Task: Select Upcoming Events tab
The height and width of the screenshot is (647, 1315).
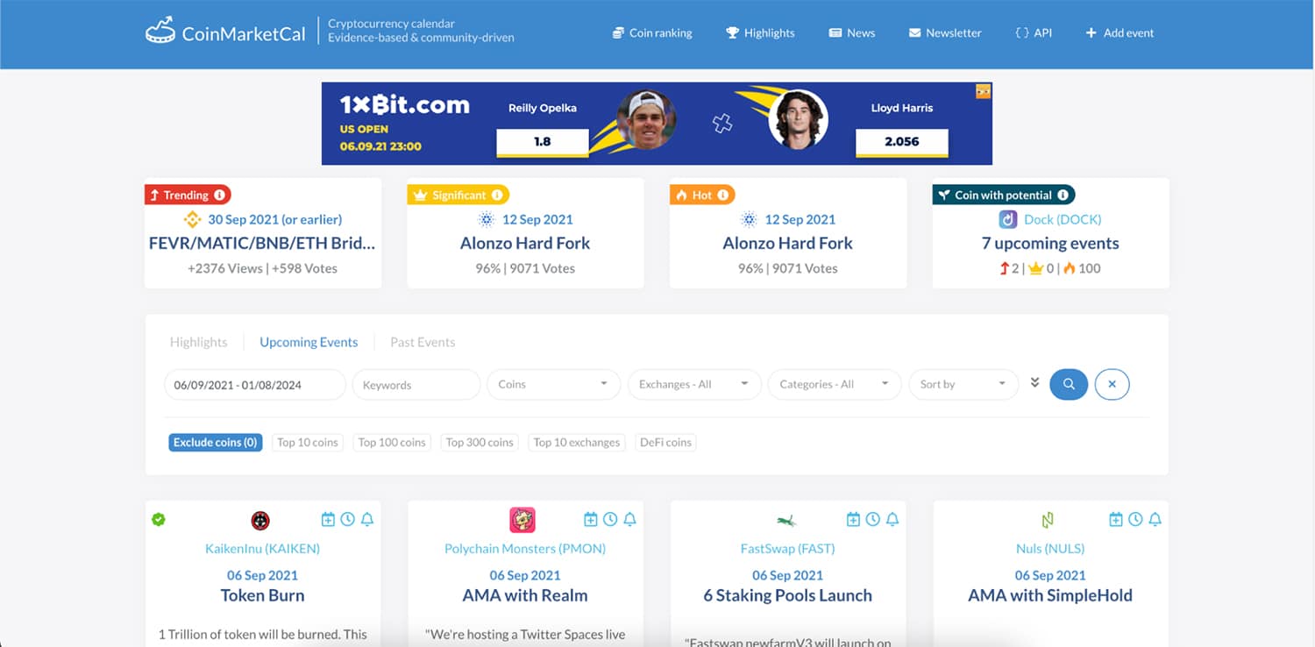Action: tap(309, 342)
